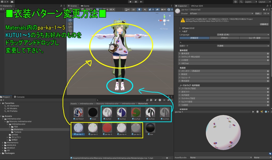272x160 pixels.
Task: Expand the UV設定 section
Action: point(224,60)
